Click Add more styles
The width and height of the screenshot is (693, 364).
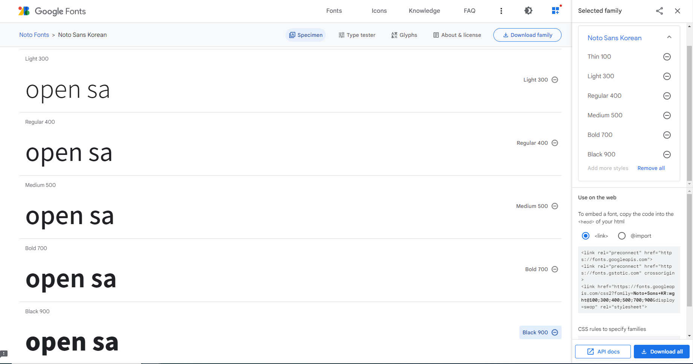[608, 168]
